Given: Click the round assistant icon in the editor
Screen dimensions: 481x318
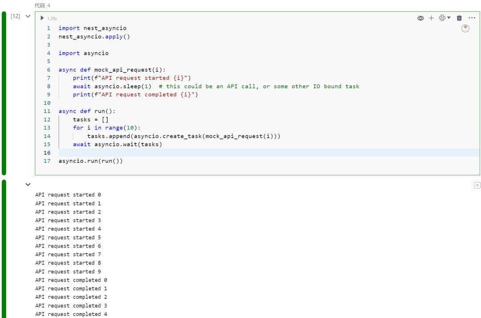Looking at the screenshot, I should pyautogui.click(x=465, y=28).
